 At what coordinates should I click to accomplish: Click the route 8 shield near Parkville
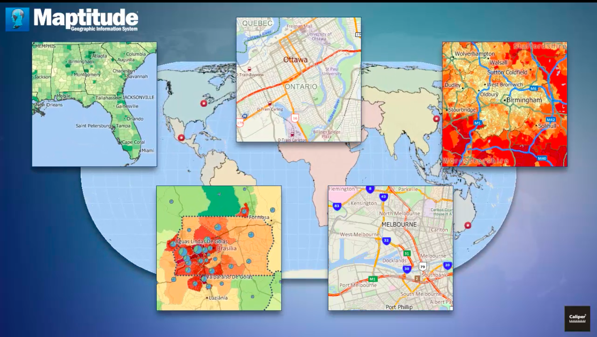point(370,189)
